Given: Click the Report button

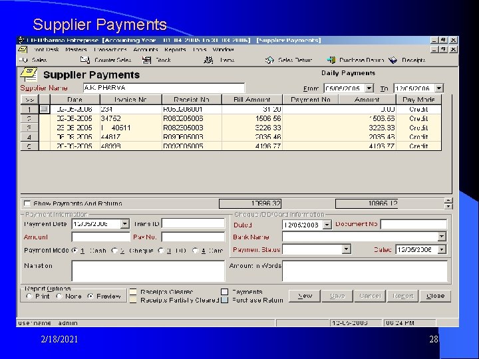Looking at the screenshot, I should (x=402, y=296).
